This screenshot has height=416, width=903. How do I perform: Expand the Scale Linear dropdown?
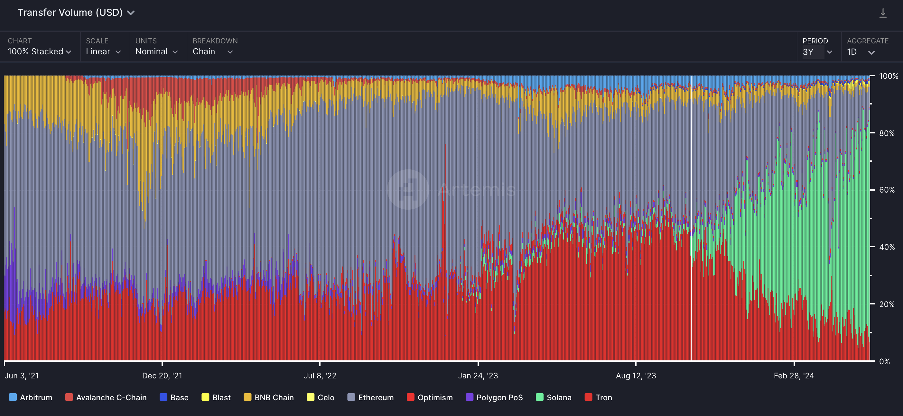103,51
